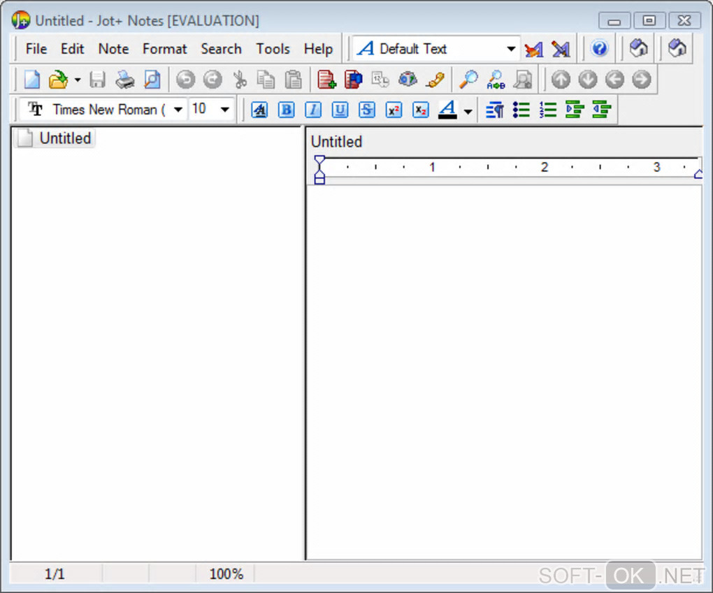713x593 pixels.
Task: Click the orange telephone handset icon
Action: click(x=435, y=80)
